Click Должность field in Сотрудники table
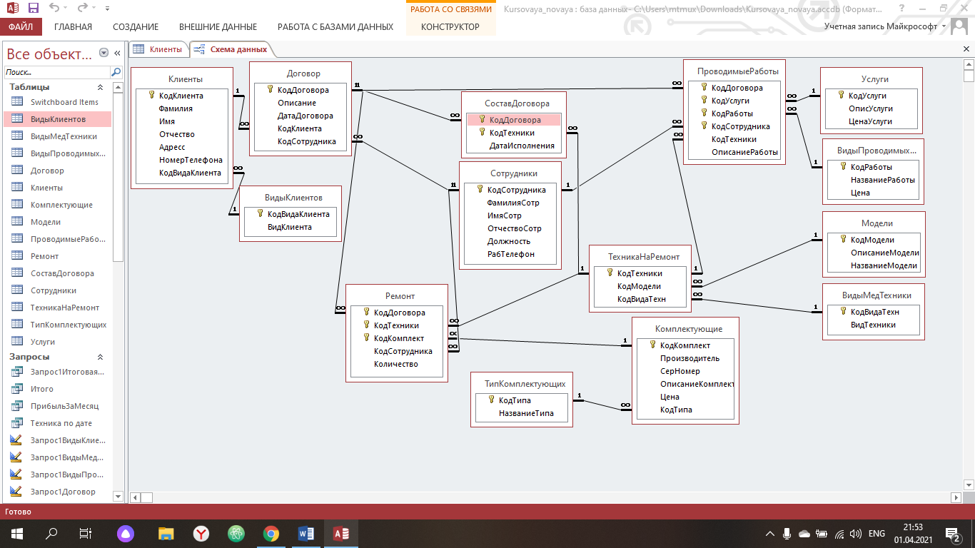The width and height of the screenshot is (975, 548). click(509, 241)
